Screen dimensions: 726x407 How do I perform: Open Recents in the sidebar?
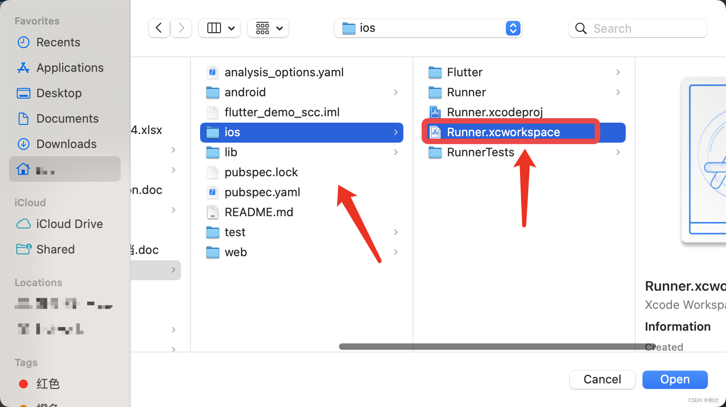click(65, 42)
